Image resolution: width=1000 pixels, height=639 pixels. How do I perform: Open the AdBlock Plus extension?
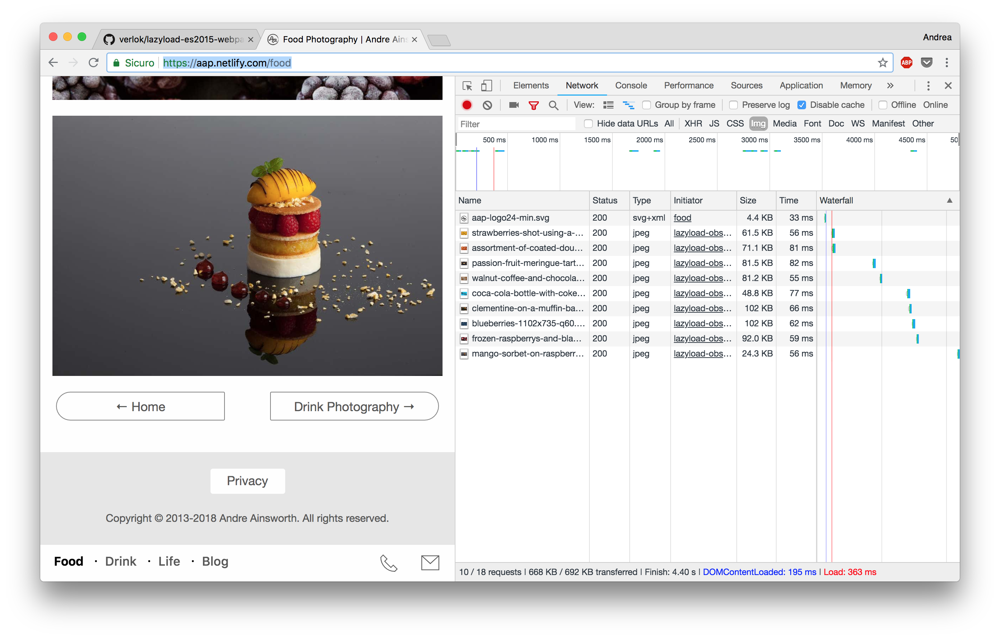click(907, 62)
